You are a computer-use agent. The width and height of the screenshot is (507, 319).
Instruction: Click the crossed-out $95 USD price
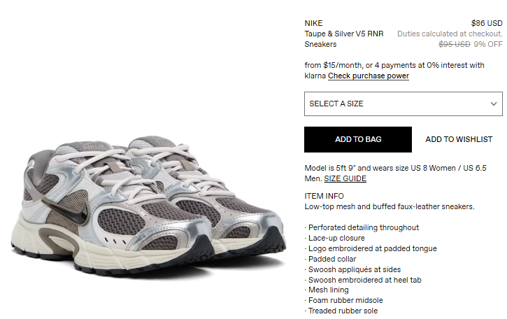click(x=455, y=44)
